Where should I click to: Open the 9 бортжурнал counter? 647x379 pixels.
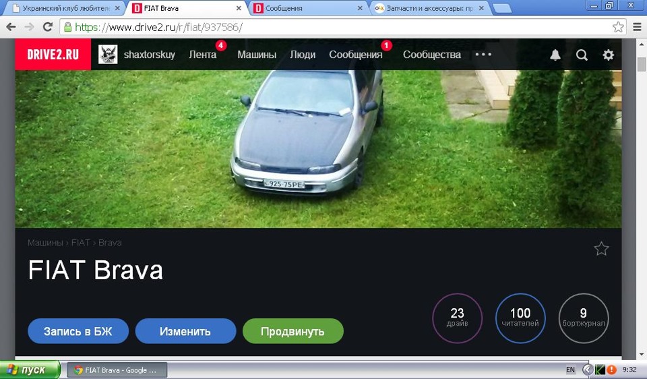click(584, 318)
